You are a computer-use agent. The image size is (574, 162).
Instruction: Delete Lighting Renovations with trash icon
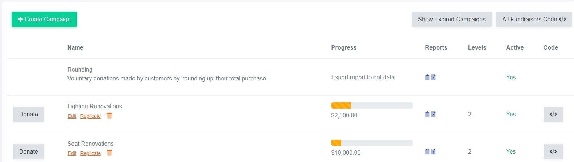coord(110,116)
